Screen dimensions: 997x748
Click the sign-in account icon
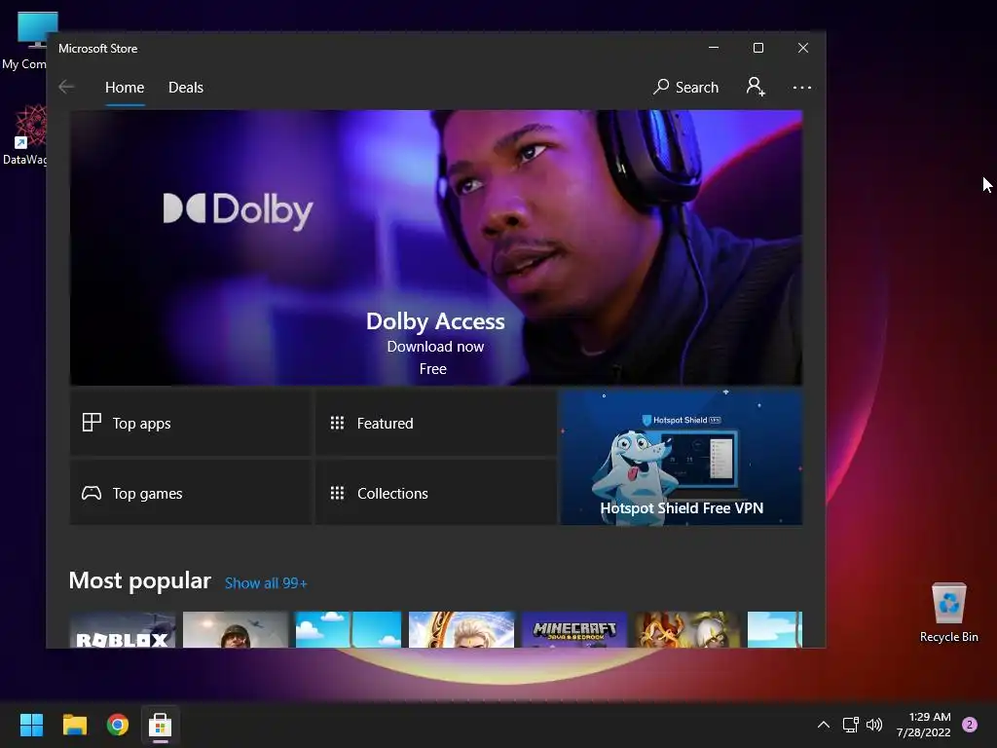(756, 87)
